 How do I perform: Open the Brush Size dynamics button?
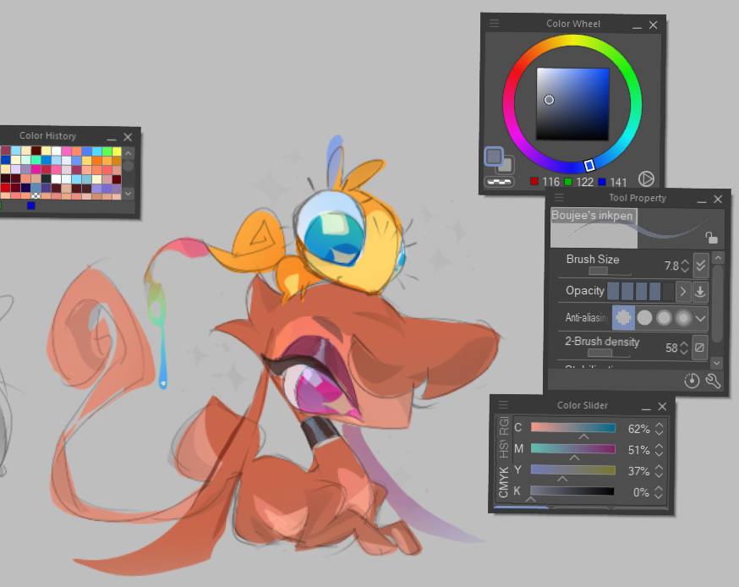(700, 265)
